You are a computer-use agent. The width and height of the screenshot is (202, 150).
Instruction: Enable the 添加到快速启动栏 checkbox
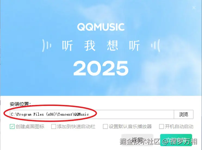tap(54, 126)
